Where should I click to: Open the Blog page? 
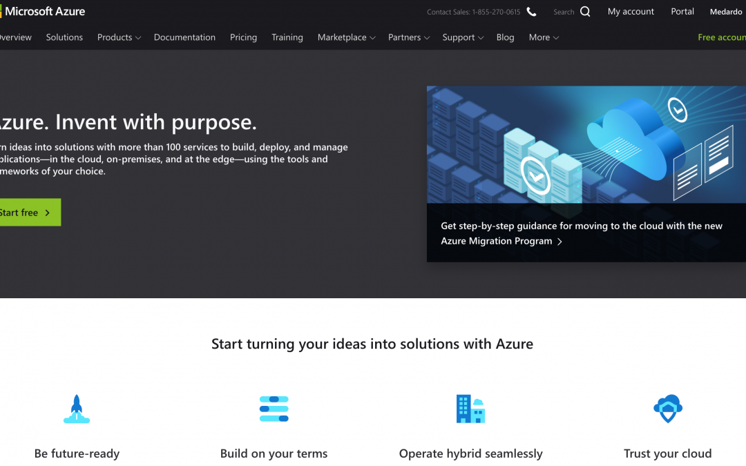[505, 37]
